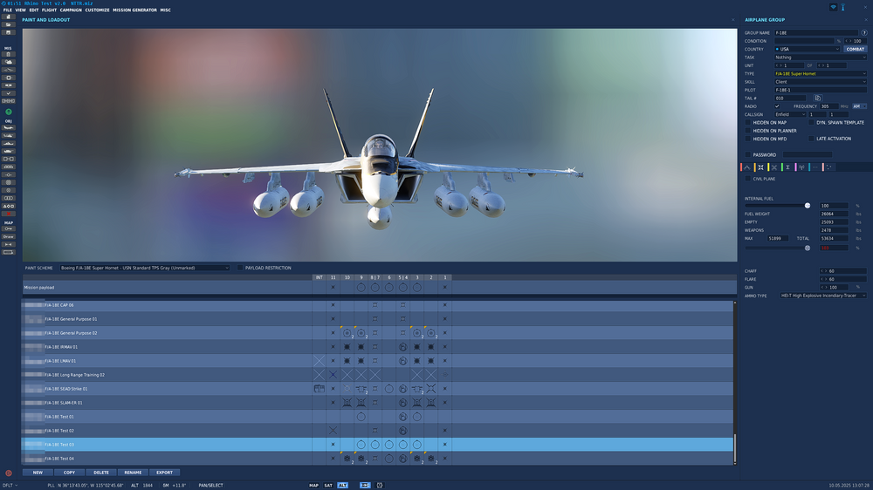Screen dimensions: 873x490
Task: Enable the Civil Plane checkbox
Action: click(748, 179)
